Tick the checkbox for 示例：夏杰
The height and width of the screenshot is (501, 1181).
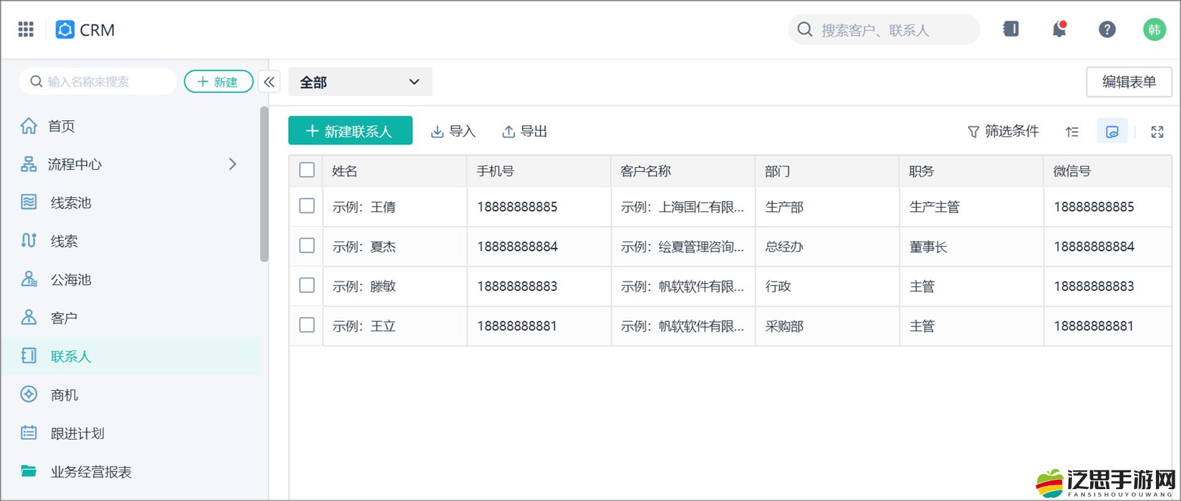tap(307, 245)
